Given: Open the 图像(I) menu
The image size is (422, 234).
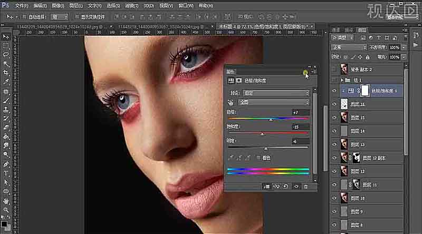Looking at the screenshot, I should 57,6.
